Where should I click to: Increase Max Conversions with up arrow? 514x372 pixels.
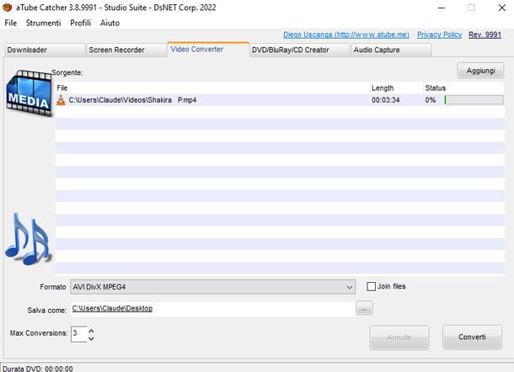click(x=92, y=331)
